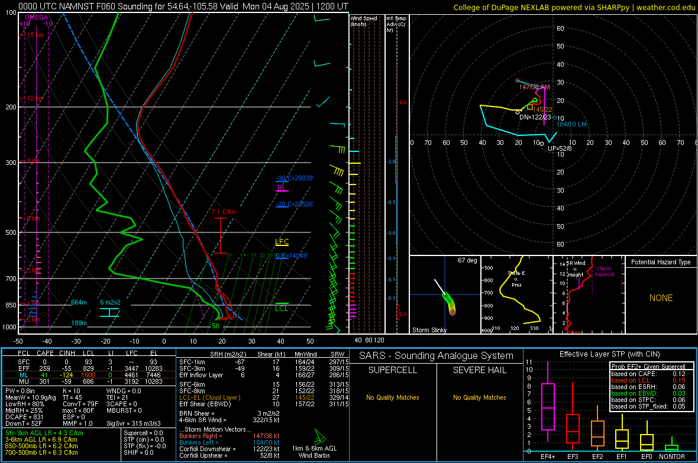Click the UP=52/8 Corfidi upshear marker
This screenshot has width=698, height=463.
pyautogui.click(x=542, y=144)
